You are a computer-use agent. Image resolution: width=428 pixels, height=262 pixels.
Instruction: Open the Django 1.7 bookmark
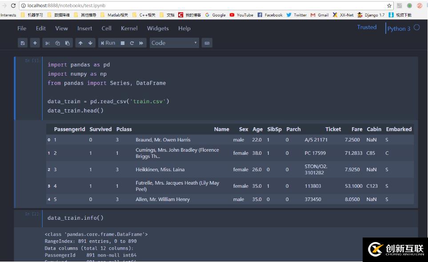click(x=371, y=15)
